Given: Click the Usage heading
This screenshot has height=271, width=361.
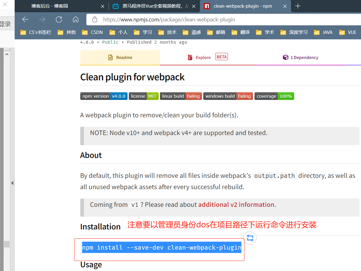Looking at the screenshot, I should coord(91,265).
